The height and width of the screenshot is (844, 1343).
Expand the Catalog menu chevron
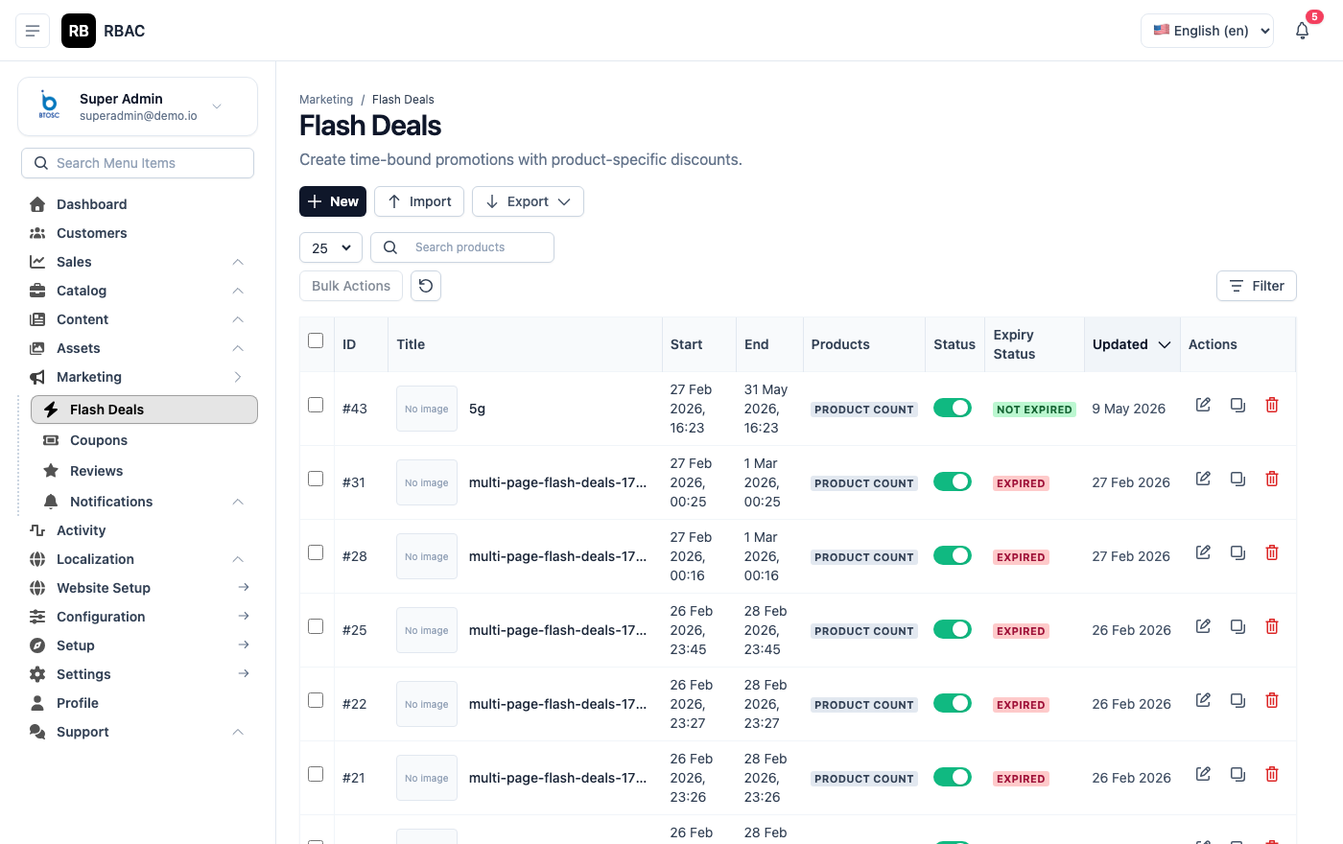pos(238,291)
